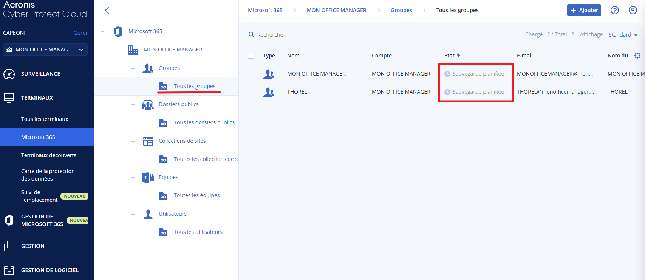Click the Tous les groupes folder icon
The height and width of the screenshot is (280, 645).
click(163, 87)
